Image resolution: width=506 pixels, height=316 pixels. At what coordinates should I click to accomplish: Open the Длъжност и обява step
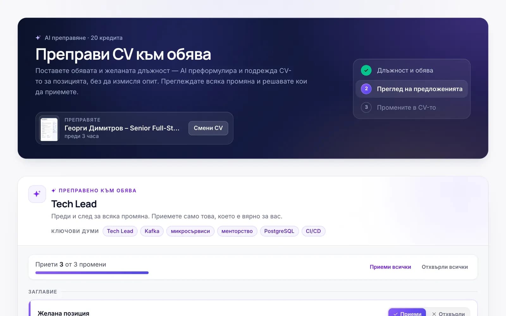411,70
